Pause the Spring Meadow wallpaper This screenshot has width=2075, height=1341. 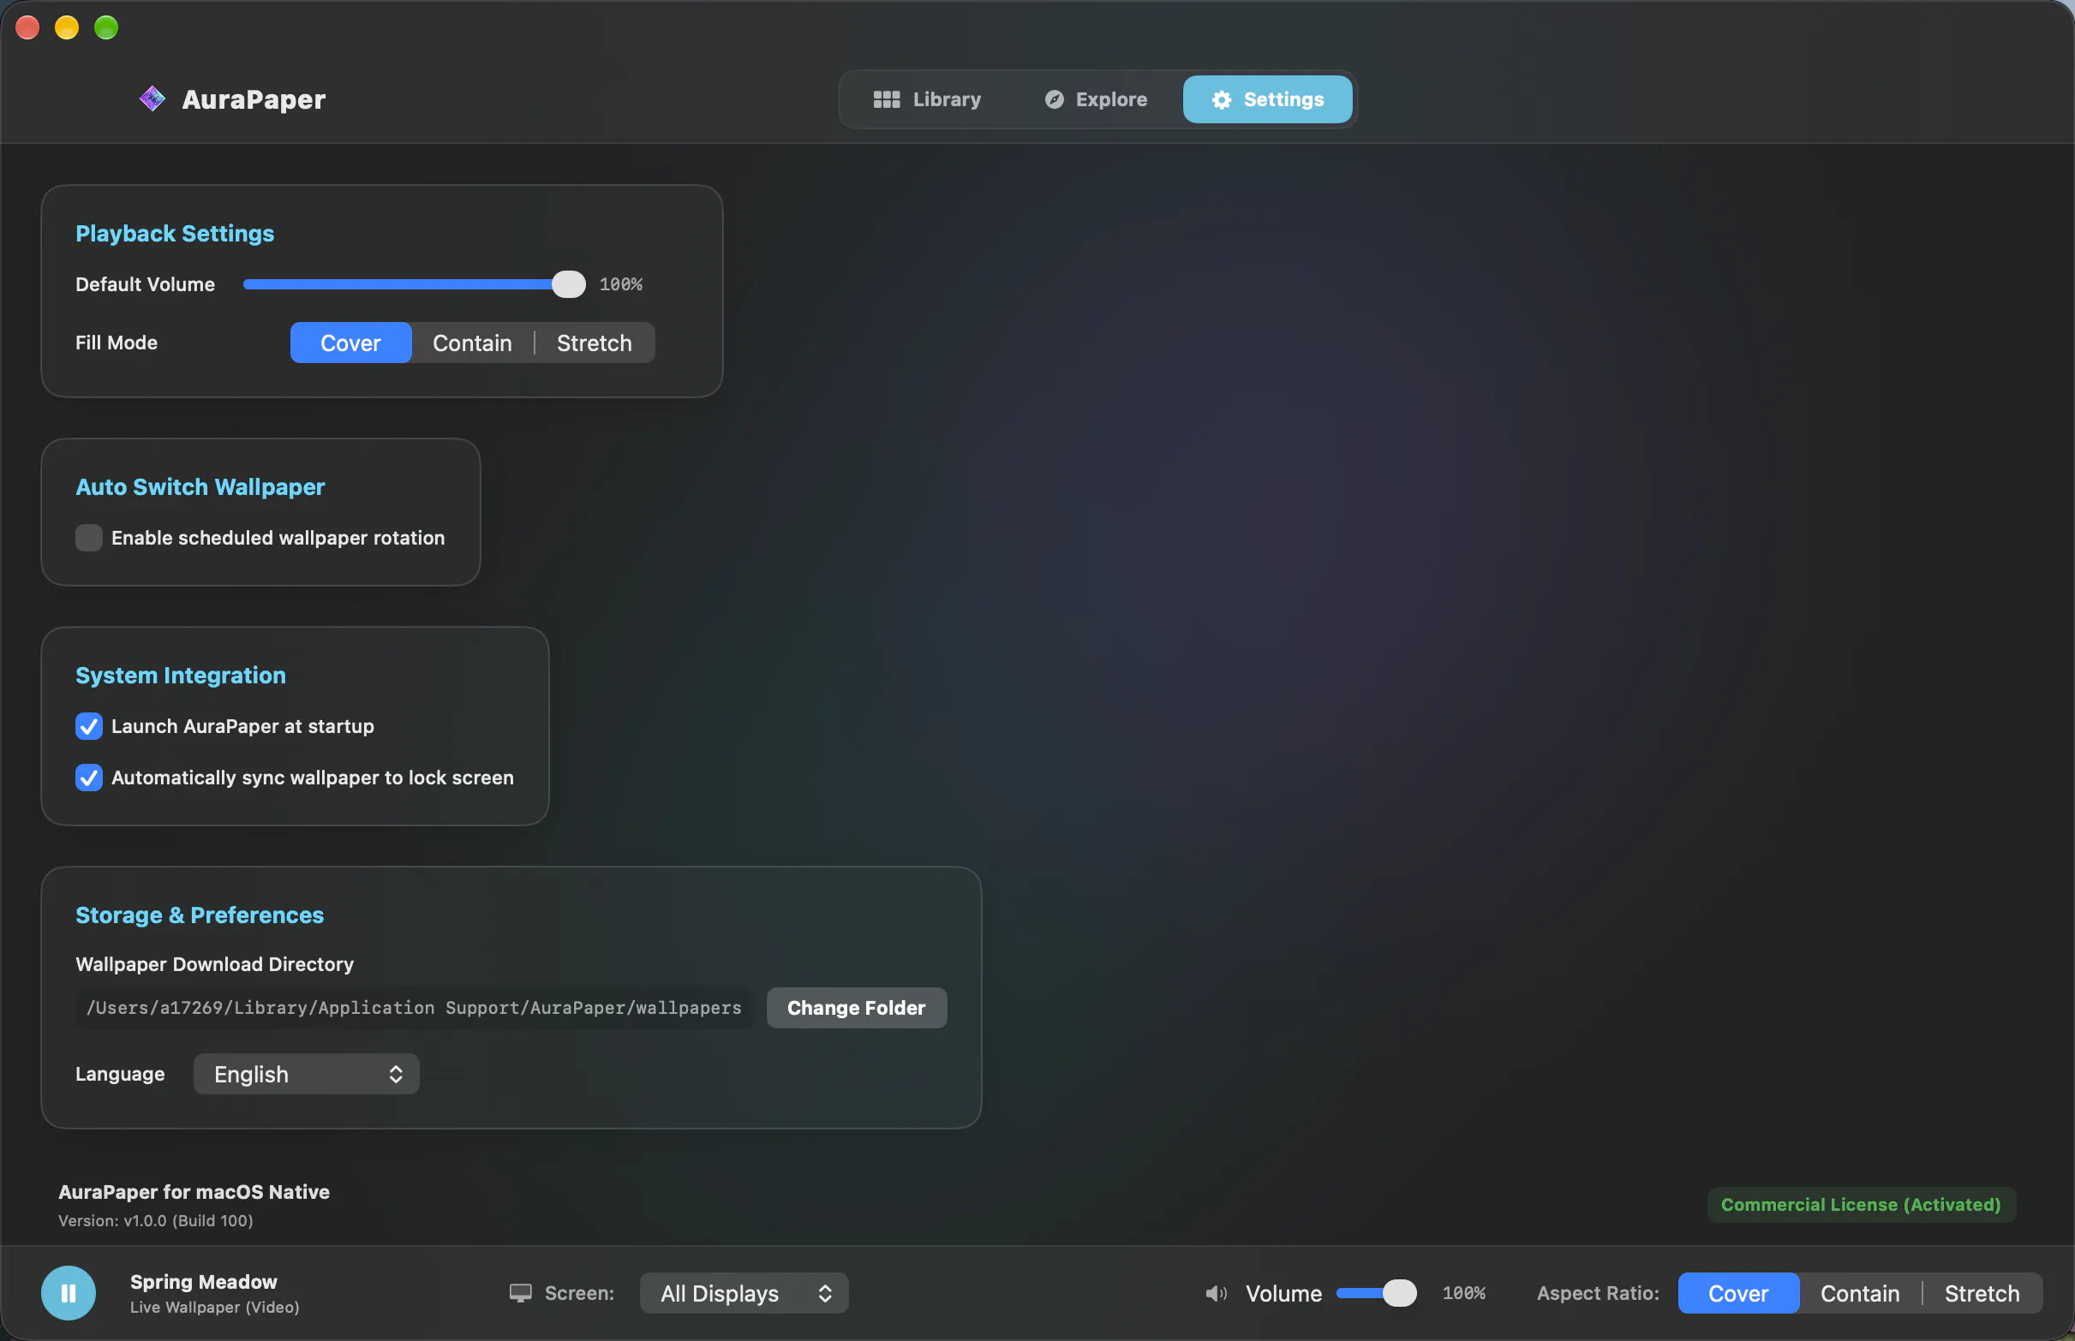69,1293
